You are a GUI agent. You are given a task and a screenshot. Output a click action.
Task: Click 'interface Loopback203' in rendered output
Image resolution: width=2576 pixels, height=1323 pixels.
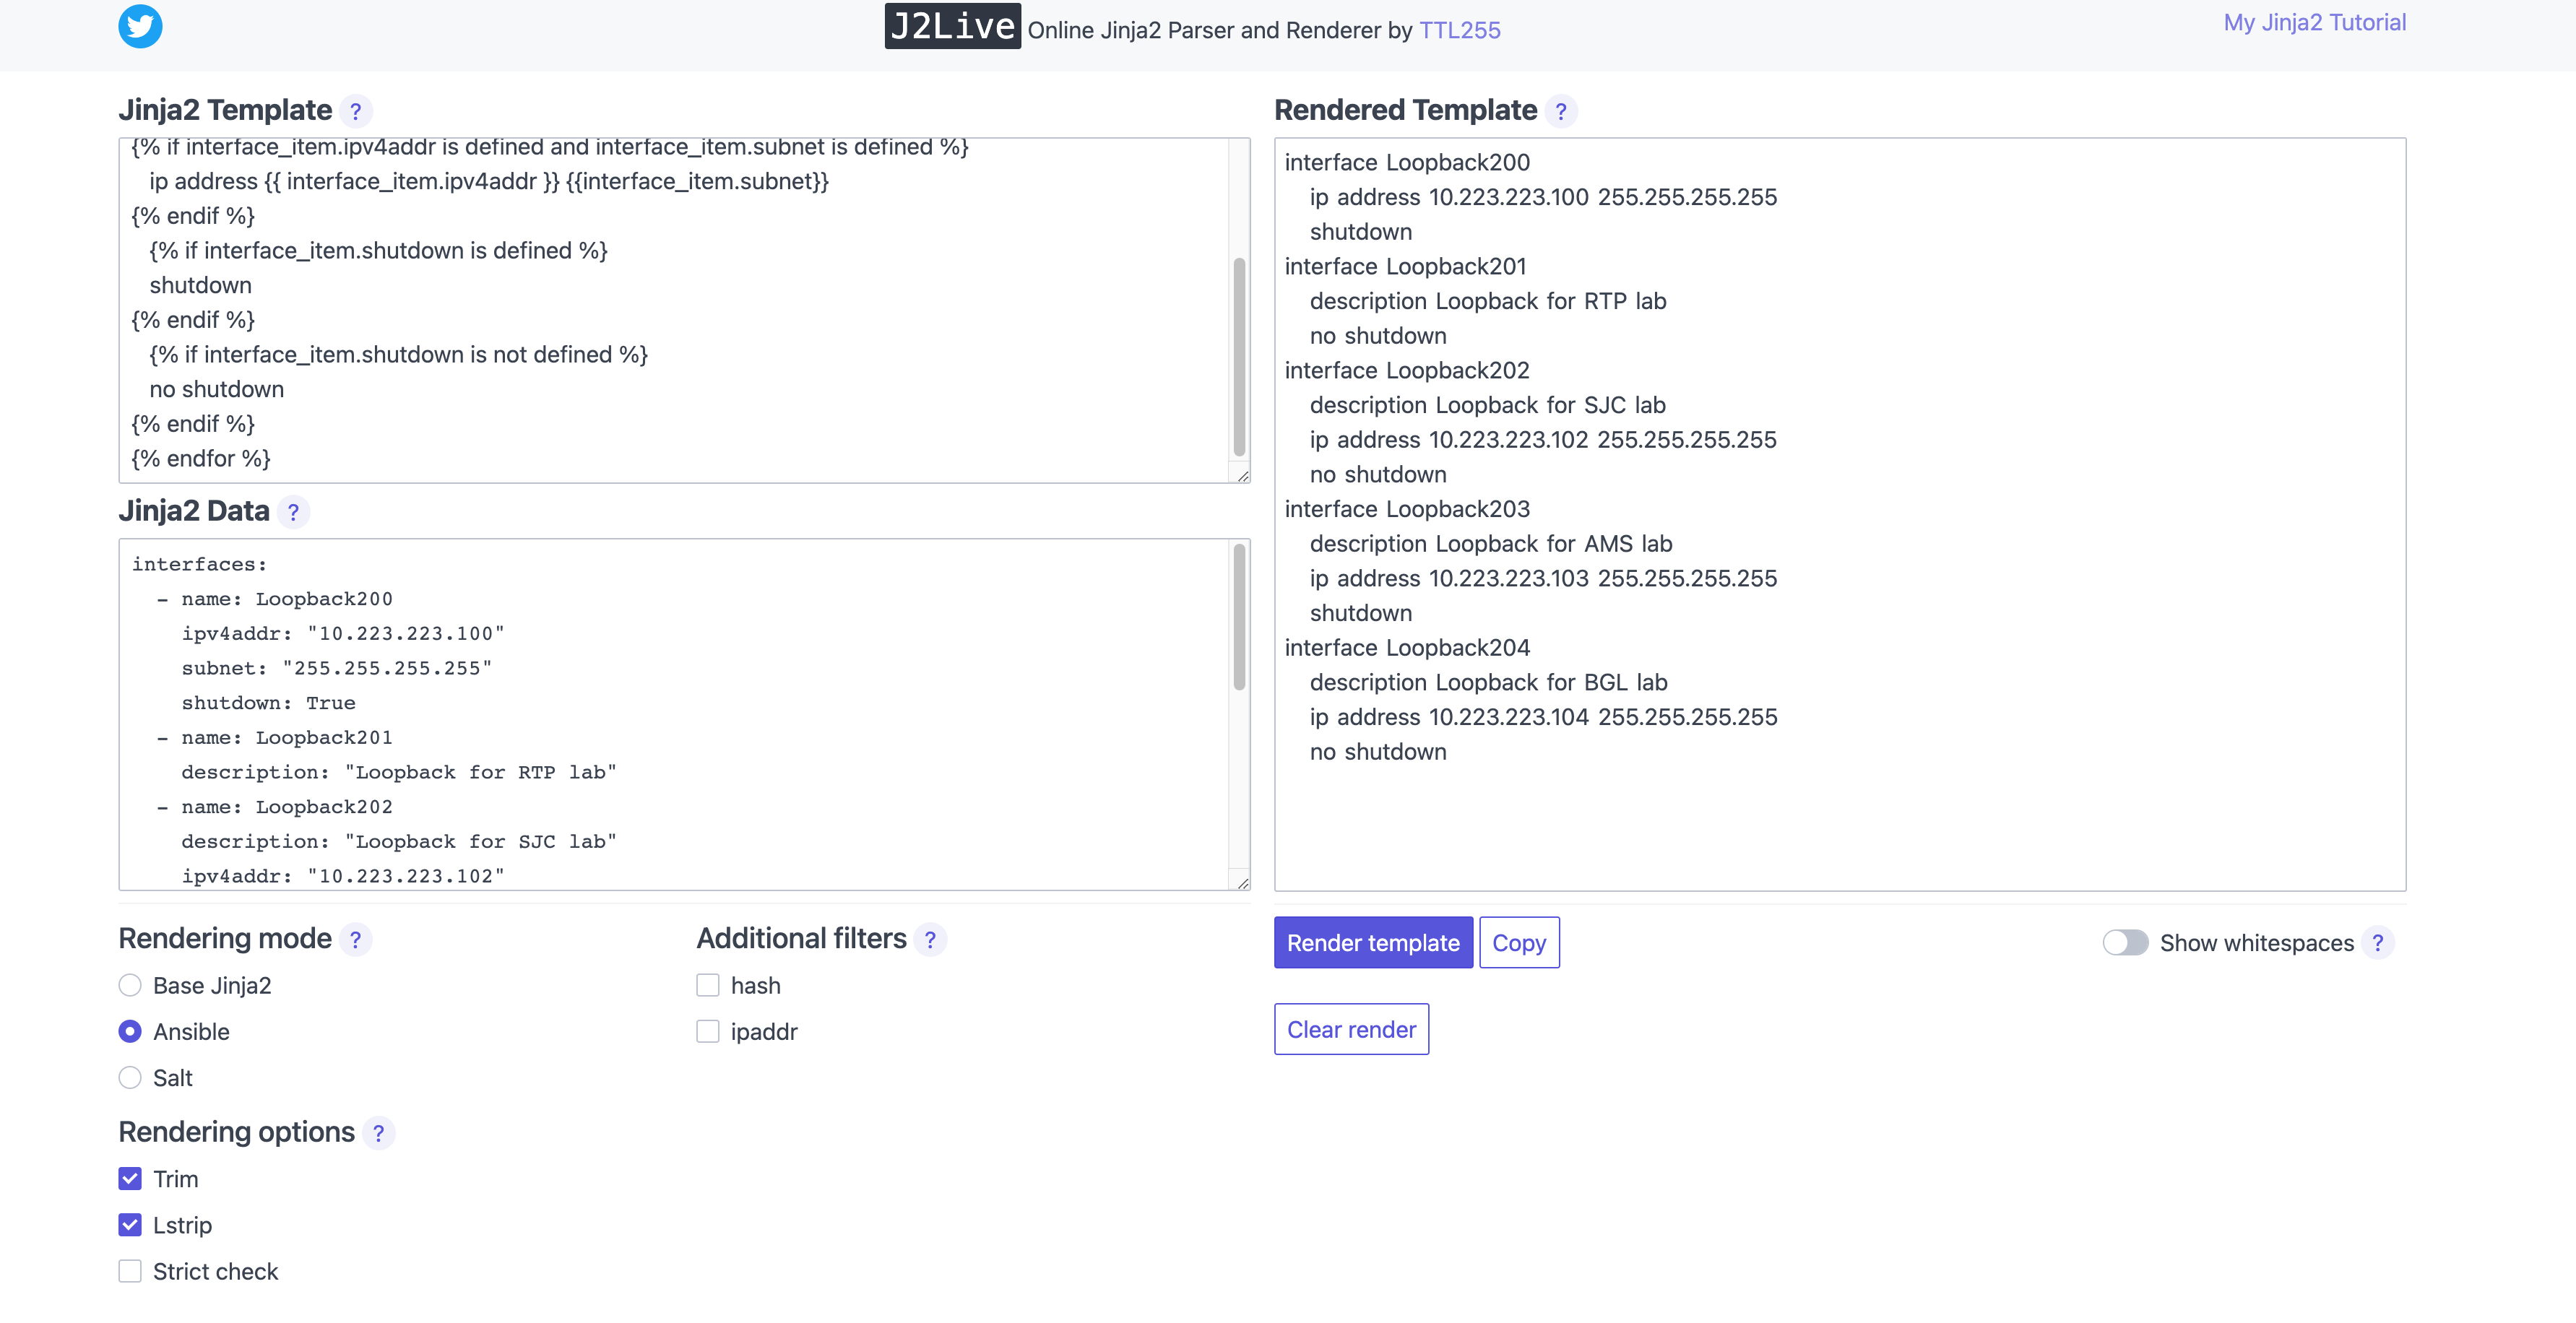[1407, 509]
